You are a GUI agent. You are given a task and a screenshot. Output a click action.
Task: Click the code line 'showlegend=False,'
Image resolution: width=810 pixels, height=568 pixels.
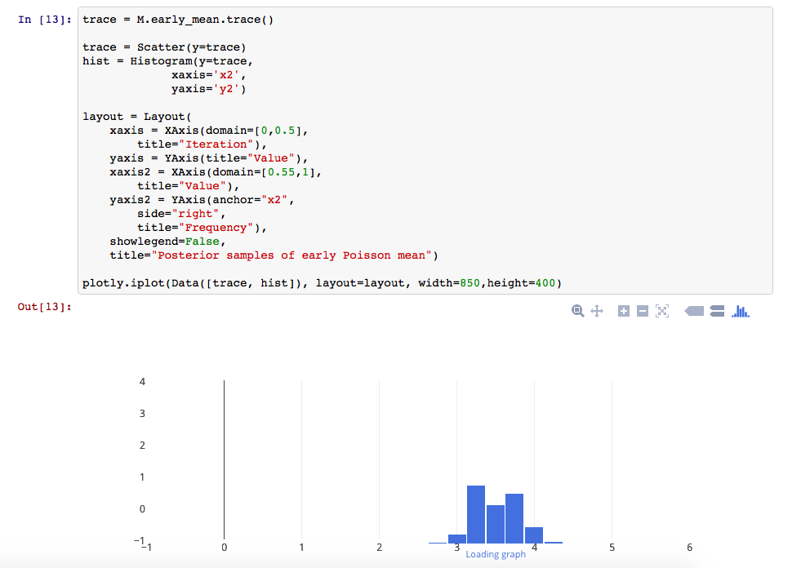tap(168, 242)
